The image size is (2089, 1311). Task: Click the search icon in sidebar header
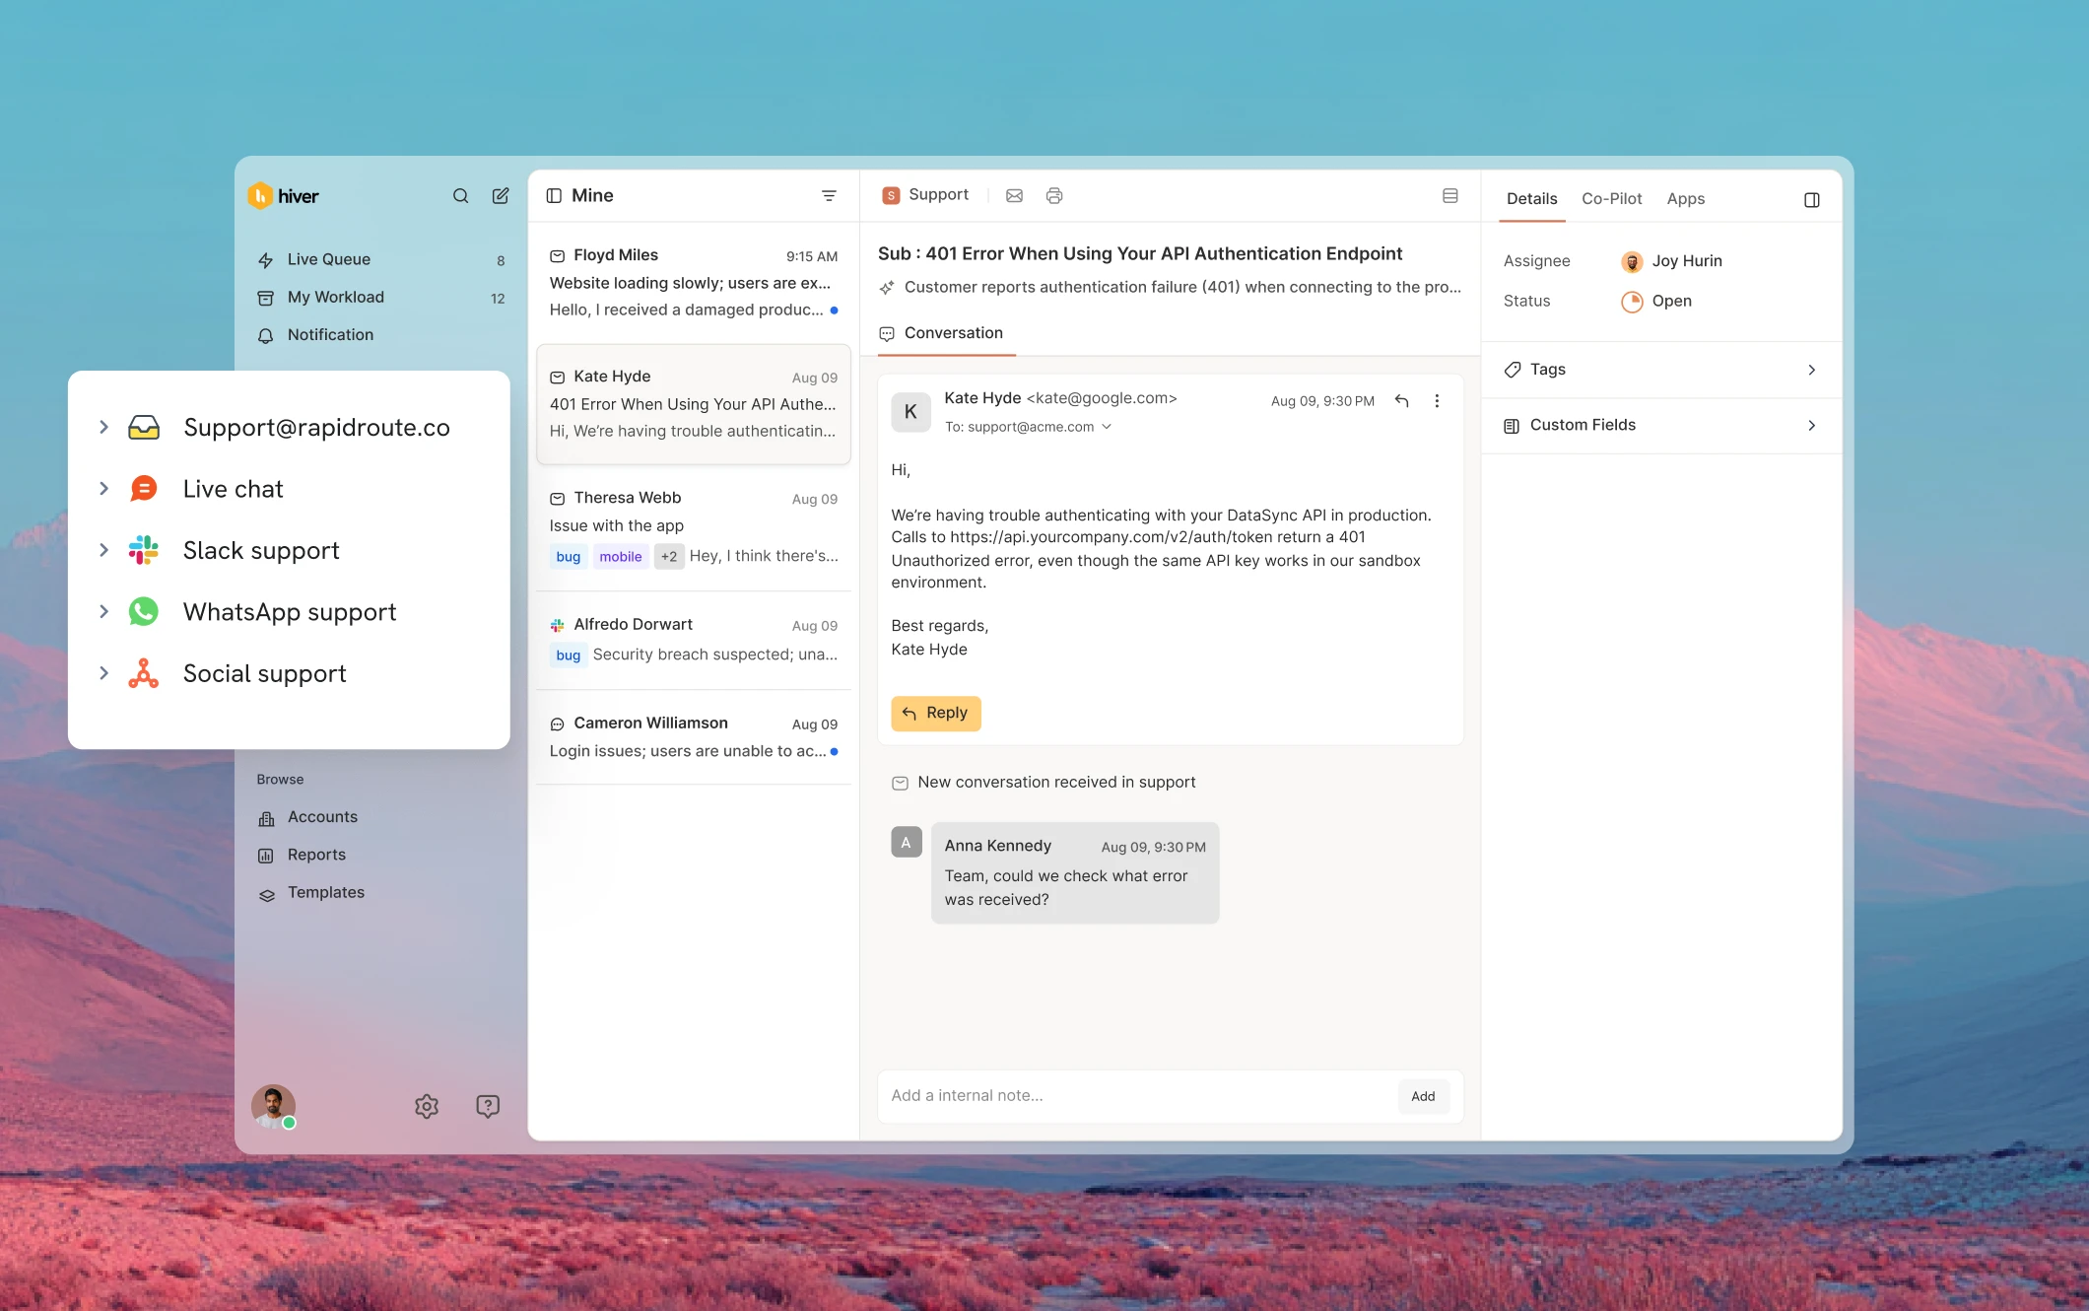[x=460, y=196]
